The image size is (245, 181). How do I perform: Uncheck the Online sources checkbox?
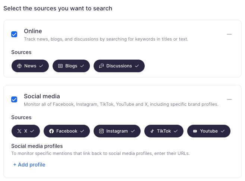coord(14,34)
